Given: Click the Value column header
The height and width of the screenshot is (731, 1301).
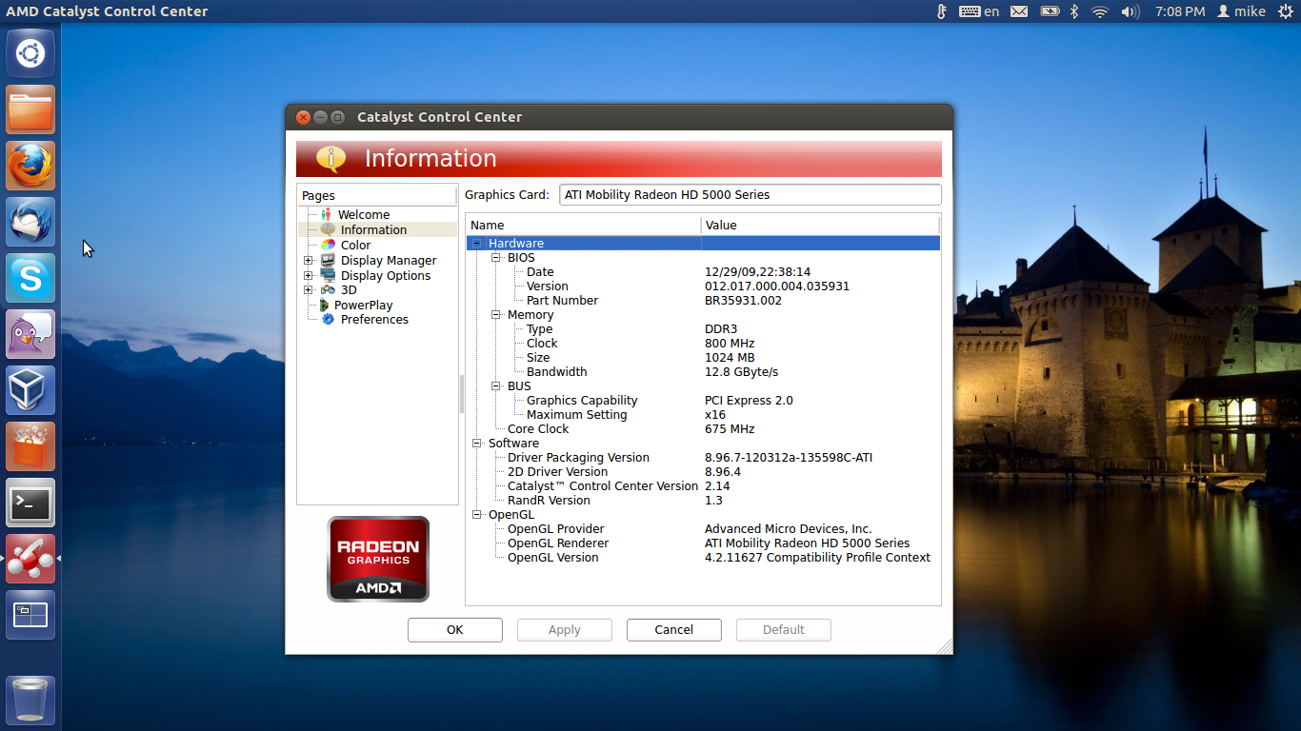Looking at the screenshot, I should pyautogui.click(x=820, y=226).
